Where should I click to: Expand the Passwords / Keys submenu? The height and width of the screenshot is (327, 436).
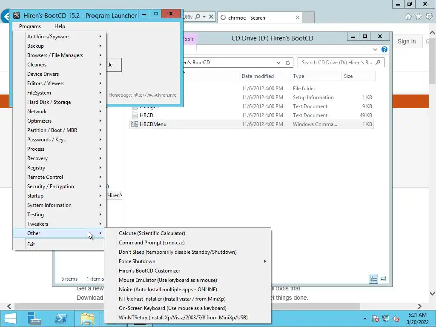pos(59,140)
